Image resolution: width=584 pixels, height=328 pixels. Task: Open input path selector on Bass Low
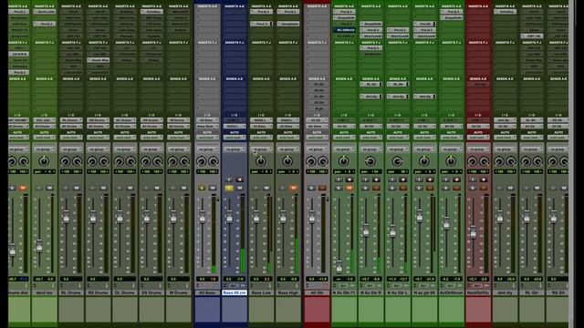261,120
